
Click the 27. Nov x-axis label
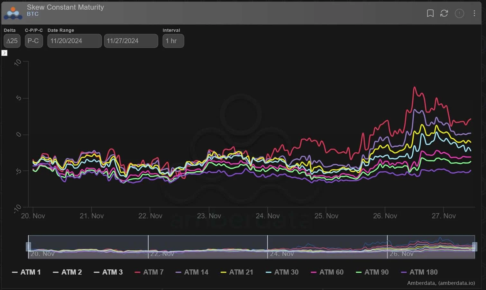coord(444,216)
